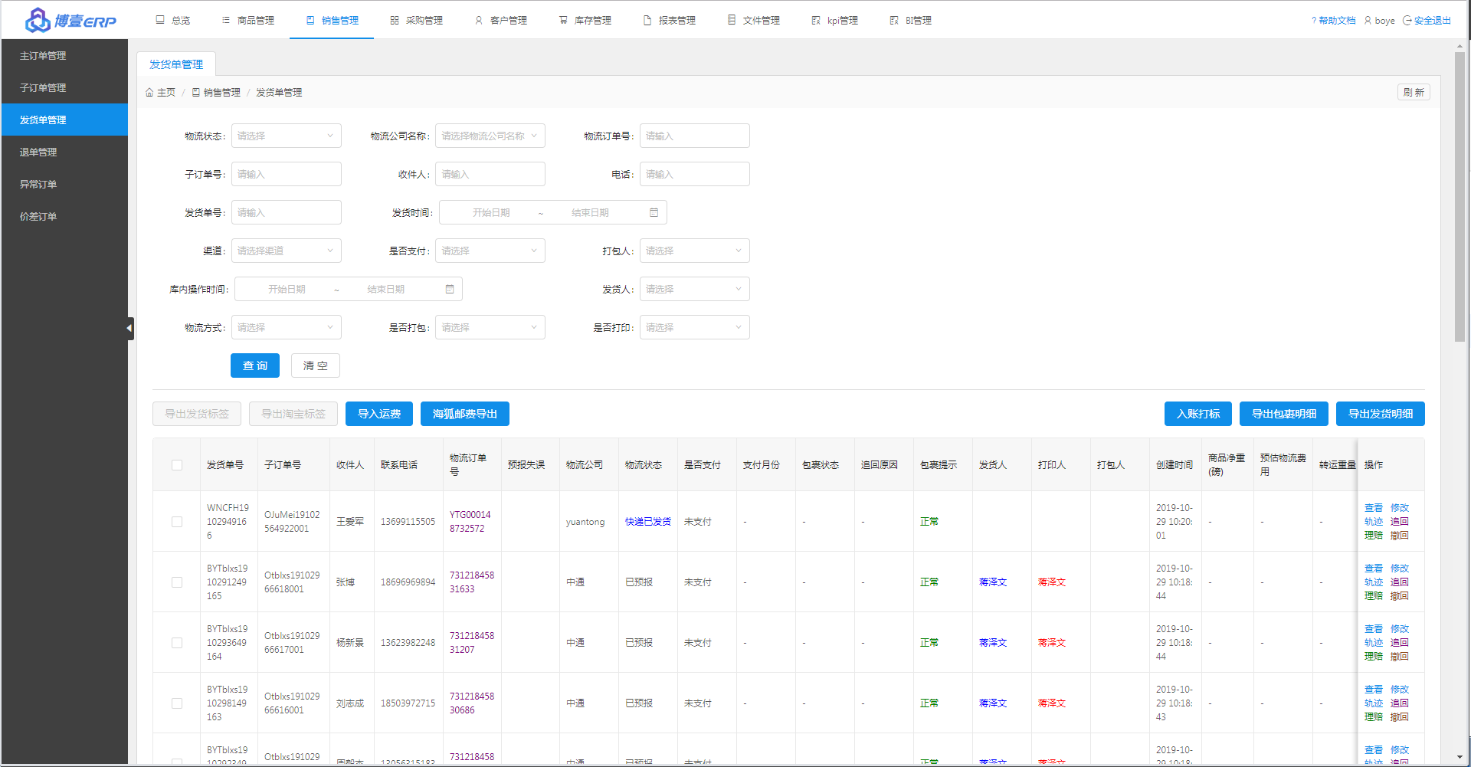Select the 发货单管理 page tab
Screen dimensions: 1471x767
(176, 64)
